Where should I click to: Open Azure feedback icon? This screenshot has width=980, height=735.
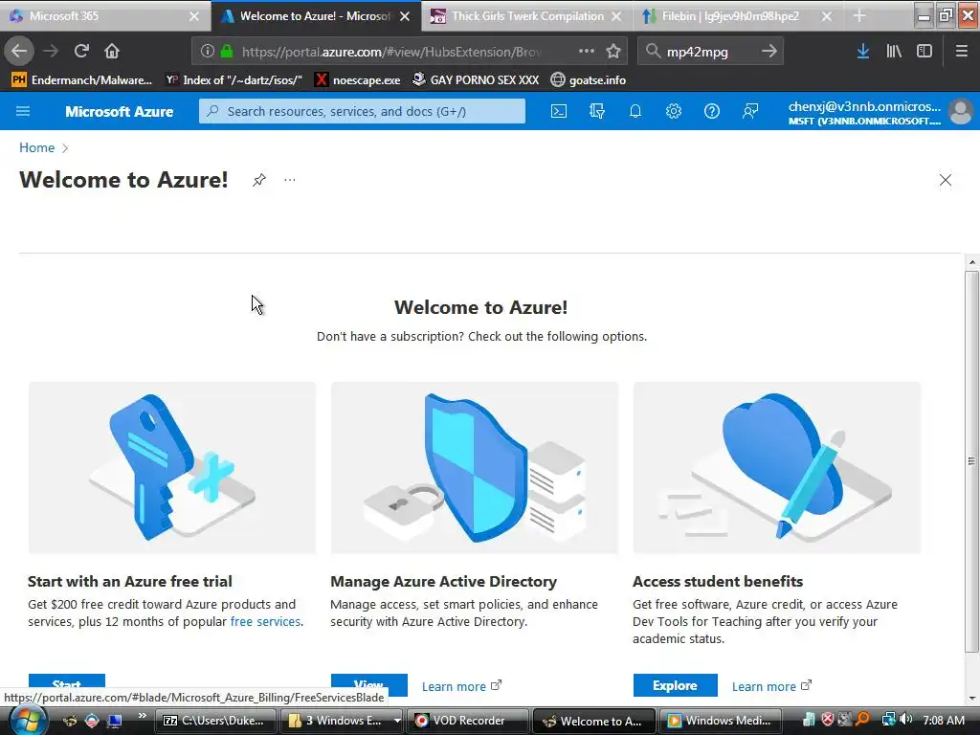point(750,111)
